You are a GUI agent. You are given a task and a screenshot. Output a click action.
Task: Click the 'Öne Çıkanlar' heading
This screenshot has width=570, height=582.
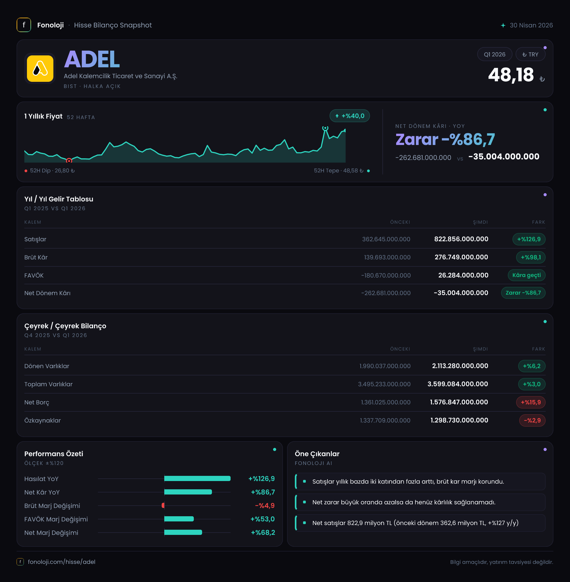tap(317, 454)
